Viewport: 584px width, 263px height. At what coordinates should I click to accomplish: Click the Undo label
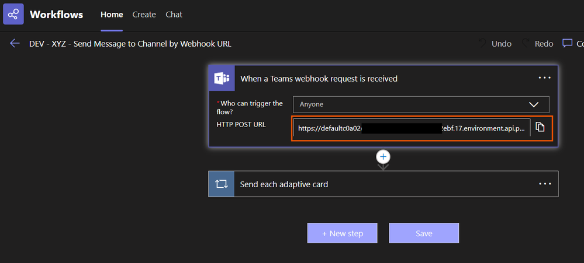coord(502,44)
